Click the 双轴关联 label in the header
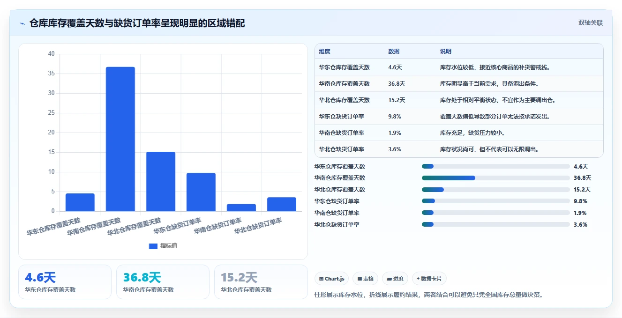The height and width of the screenshot is (318, 622). [590, 22]
